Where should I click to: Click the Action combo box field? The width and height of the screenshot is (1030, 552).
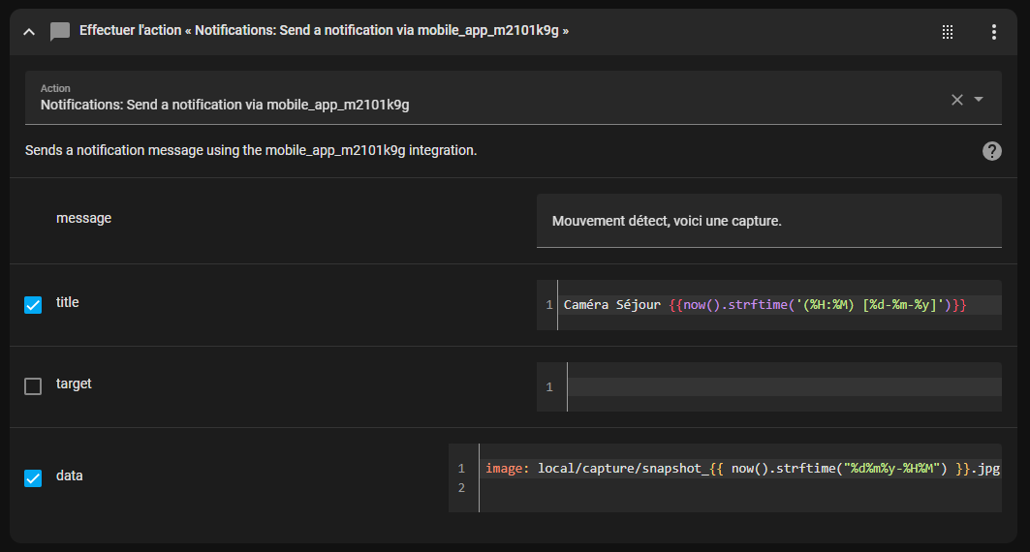[x=484, y=98]
